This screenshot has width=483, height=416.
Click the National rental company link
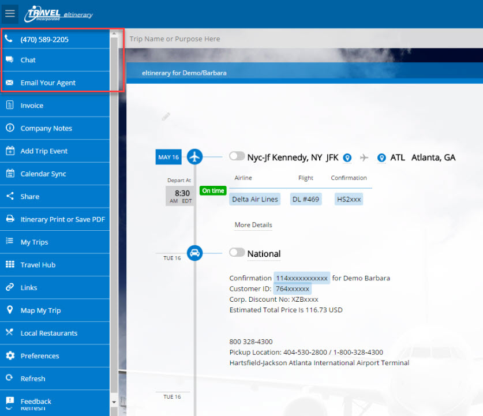[264, 254]
